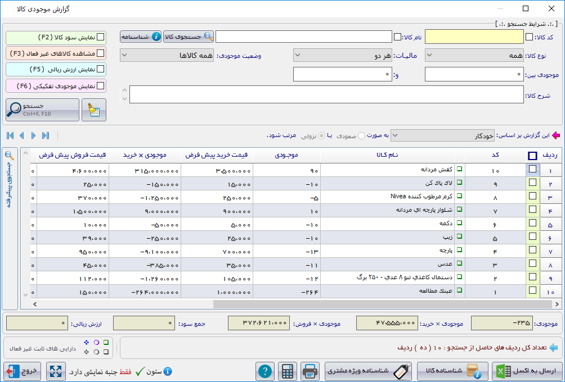The height and width of the screenshot is (382, 565).
Task: Select the نزولی radio button
Action: coord(321,135)
